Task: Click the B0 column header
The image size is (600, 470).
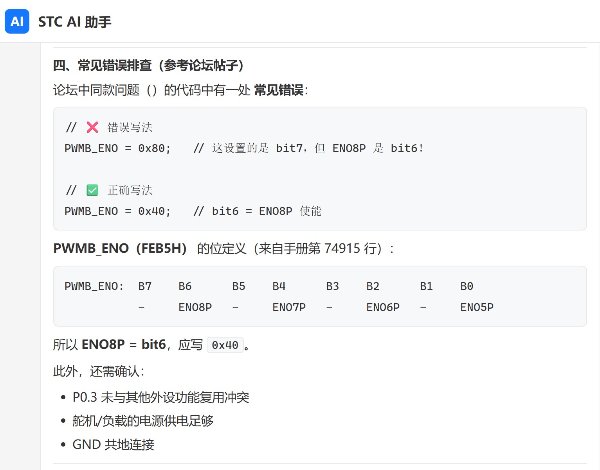Action: [x=467, y=286]
